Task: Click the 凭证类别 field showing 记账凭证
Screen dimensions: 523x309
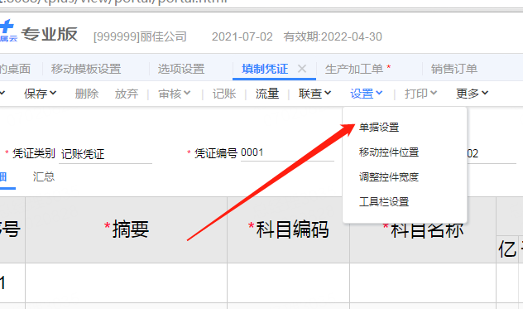Action: click(105, 154)
